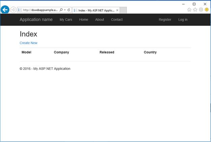Image resolution: width=211 pixels, height=142 pixels.
Task: Click the Released column header
Action: 107,52
